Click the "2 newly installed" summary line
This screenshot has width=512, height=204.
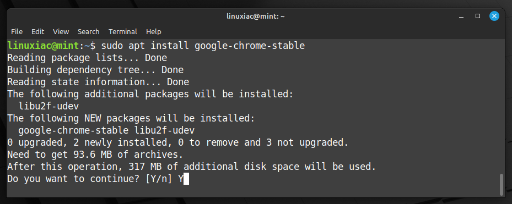178,142
